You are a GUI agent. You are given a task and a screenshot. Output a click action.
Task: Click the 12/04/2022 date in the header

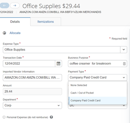click(x=6, y=12)
